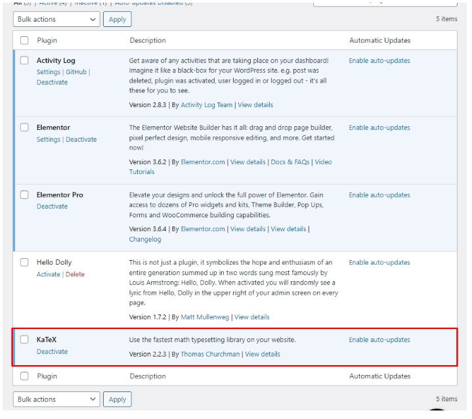Image resolution: width=472 pixels, height=419 pixels.
Task: Enable auto-updates for Activity Log
Action: (x=379, y=60)
